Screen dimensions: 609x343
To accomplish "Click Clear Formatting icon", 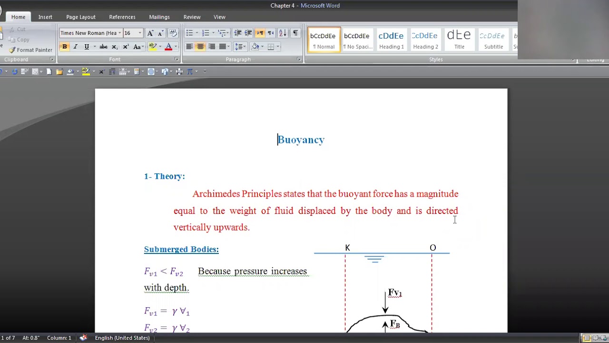I will pos(173,33).
